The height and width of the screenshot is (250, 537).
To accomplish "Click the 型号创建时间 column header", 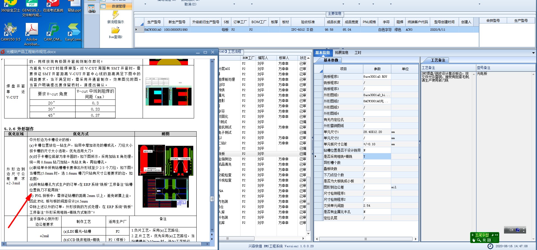I will [x=444, y=22].
